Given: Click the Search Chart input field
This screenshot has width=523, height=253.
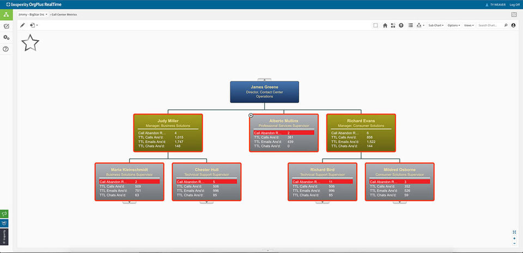Looking at the screenshot, I should click(x=490, y=26).
